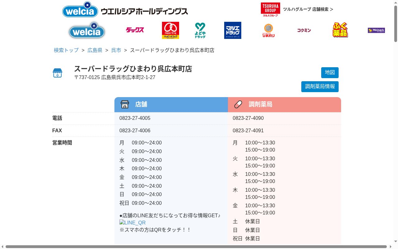Image resolution: width=398 pixels, height=249 pixels.
Task: Select the store FAX number 0823-27-4006
Action: click(135, 131)
